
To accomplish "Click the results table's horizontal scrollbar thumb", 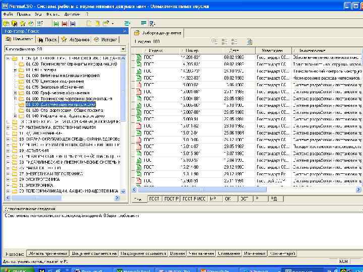I will click(202, 190).
